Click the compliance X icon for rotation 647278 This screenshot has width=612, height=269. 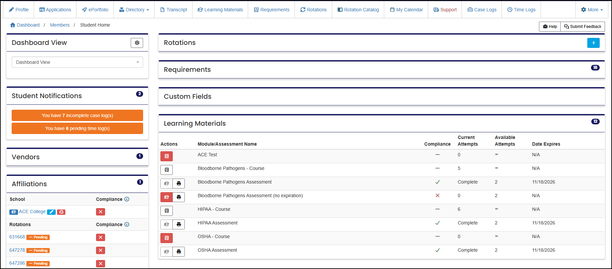coord(100,250)
